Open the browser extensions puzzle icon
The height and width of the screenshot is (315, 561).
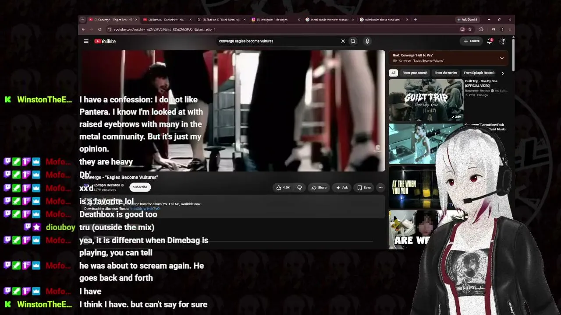(481, 29)
